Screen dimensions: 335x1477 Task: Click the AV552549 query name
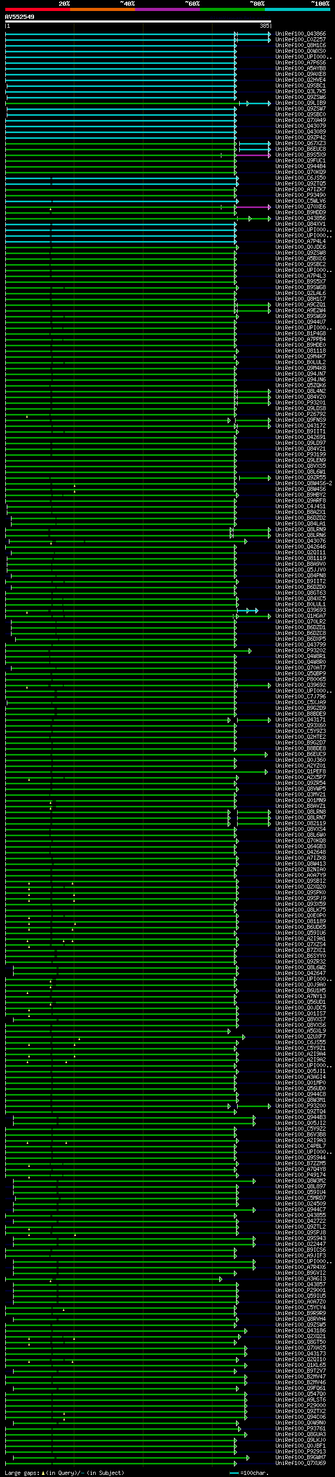coord(19,17)
